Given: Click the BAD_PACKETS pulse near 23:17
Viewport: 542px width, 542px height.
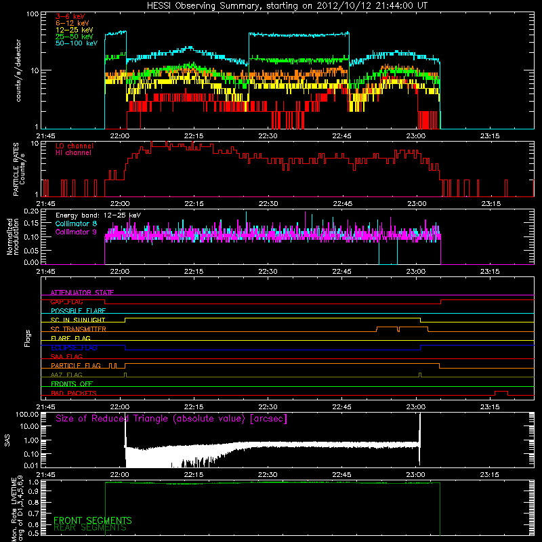Looking at the screenshot, I should click(501, 393).
